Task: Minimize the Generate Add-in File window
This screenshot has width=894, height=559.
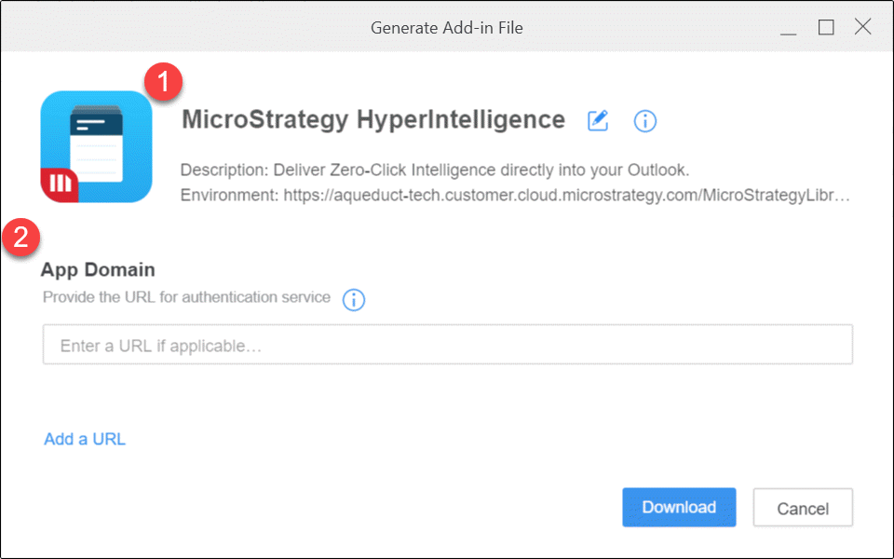Action: click(788, 27)
